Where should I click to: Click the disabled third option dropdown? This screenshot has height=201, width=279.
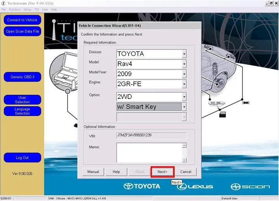(152, 117)
